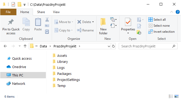This screenshot has width=181, height=100.
Task: Click Select all button
Action: (157, 20)
